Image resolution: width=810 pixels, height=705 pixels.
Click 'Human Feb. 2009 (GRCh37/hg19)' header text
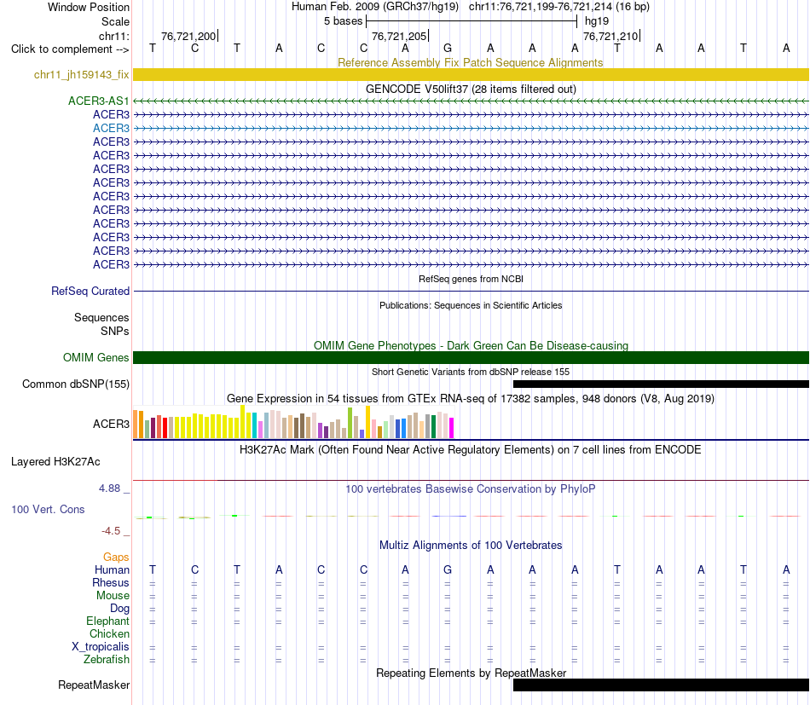(x=375, y=7)
